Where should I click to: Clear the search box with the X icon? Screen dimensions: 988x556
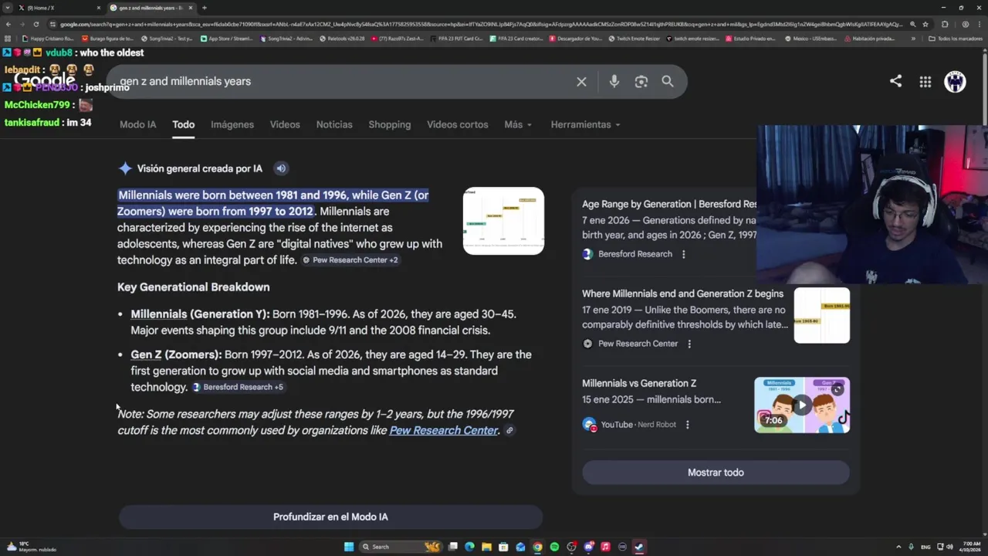tap(581, 81)
